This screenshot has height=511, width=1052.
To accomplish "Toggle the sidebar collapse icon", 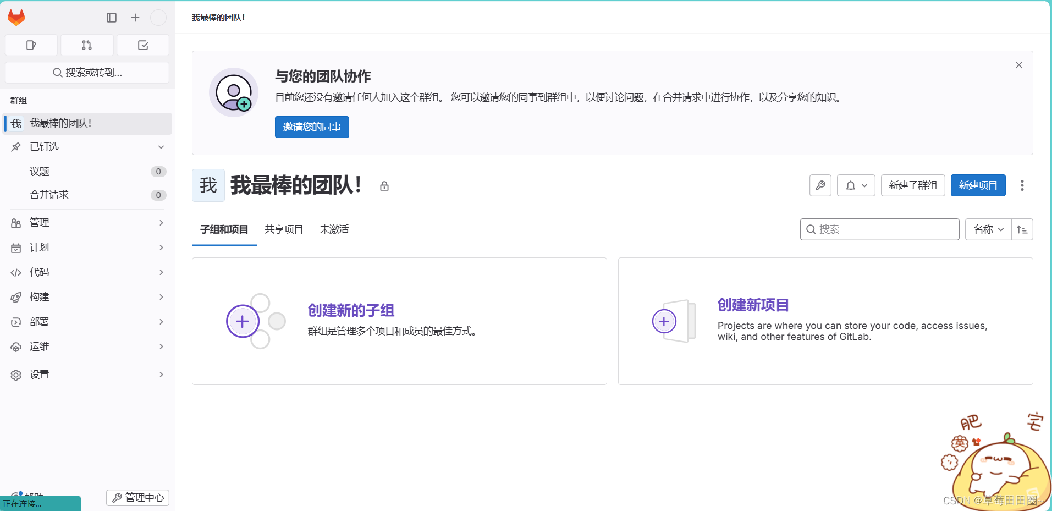I will tap(112, 18).
